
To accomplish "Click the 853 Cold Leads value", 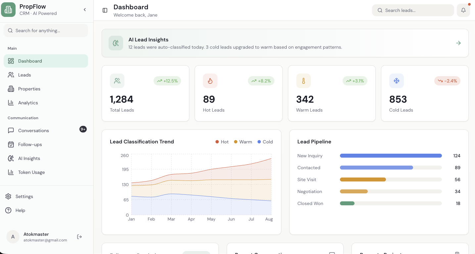I will pos(398,99).
